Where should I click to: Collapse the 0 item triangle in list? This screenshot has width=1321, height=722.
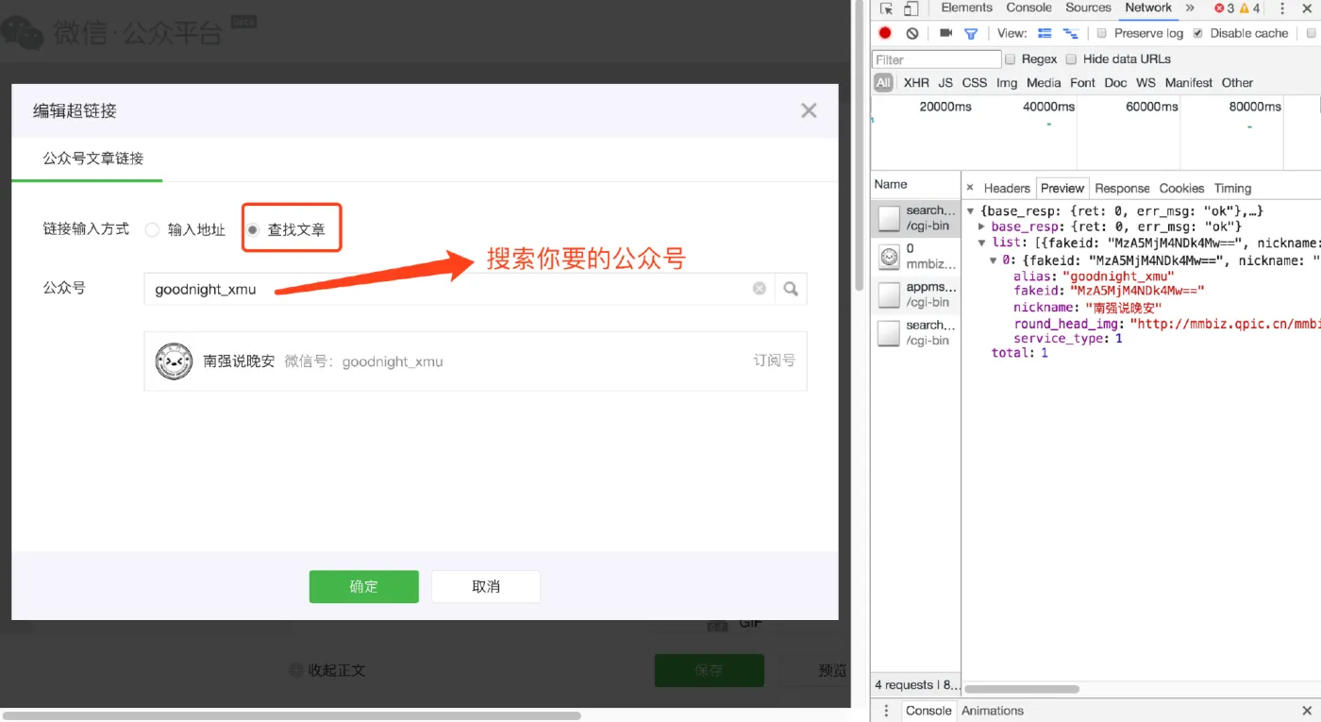tap(994, 260)
